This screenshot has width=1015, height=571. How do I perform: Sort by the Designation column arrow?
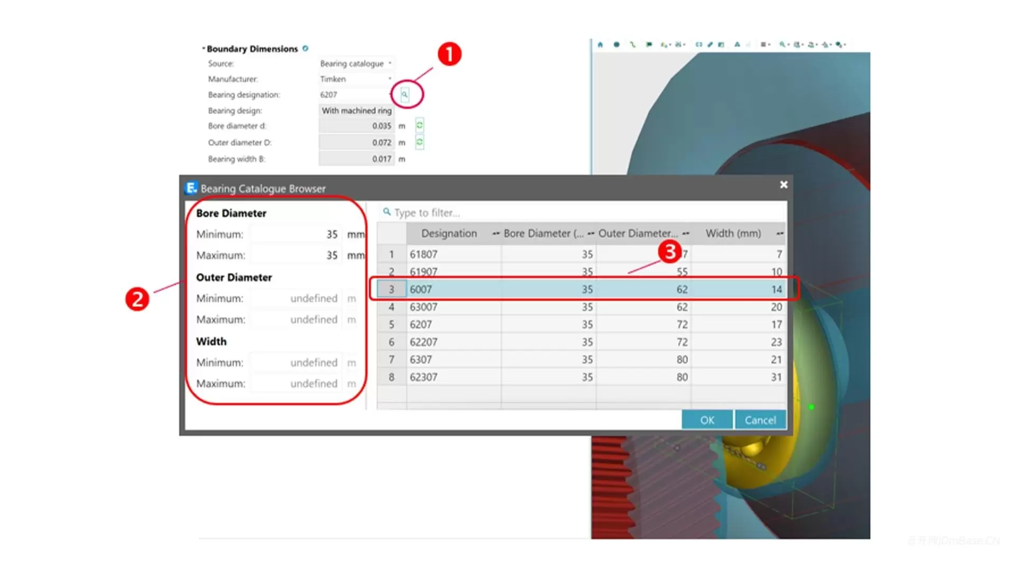tap(495, 234)
